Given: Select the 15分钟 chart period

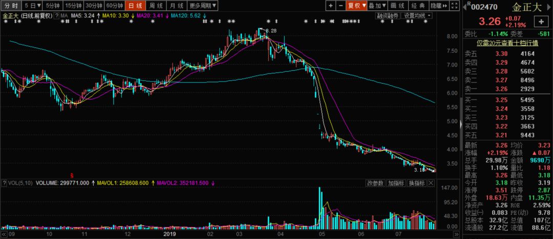Looking at the screenshot, I should click(x=74, y=6).
